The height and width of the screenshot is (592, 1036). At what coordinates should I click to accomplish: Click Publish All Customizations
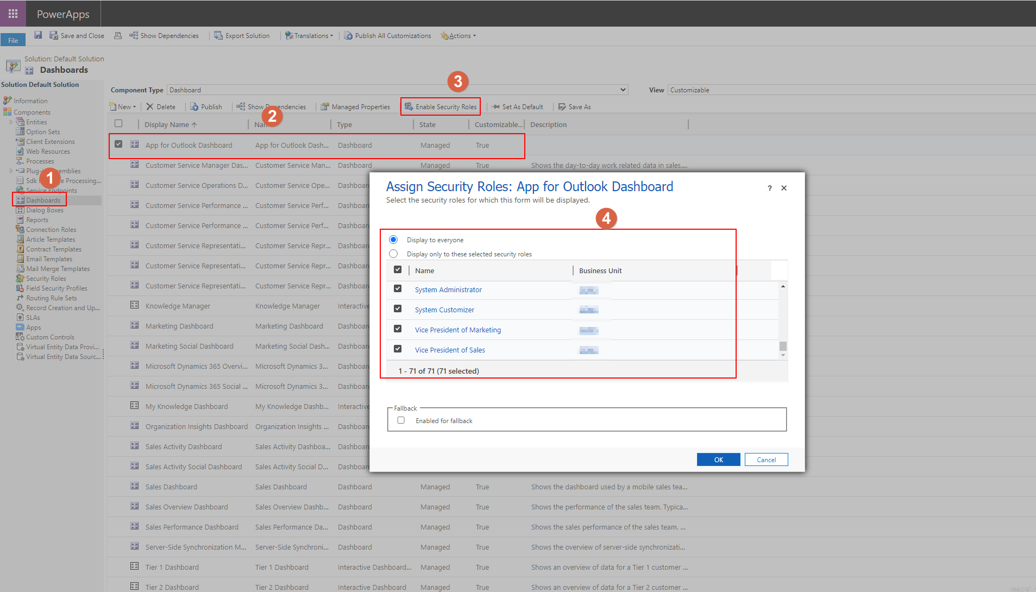tap(387, 35)
